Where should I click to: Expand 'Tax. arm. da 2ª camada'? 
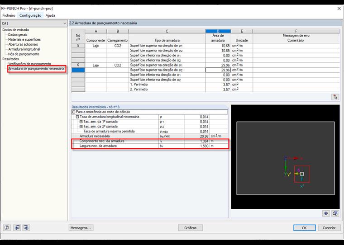81,127
